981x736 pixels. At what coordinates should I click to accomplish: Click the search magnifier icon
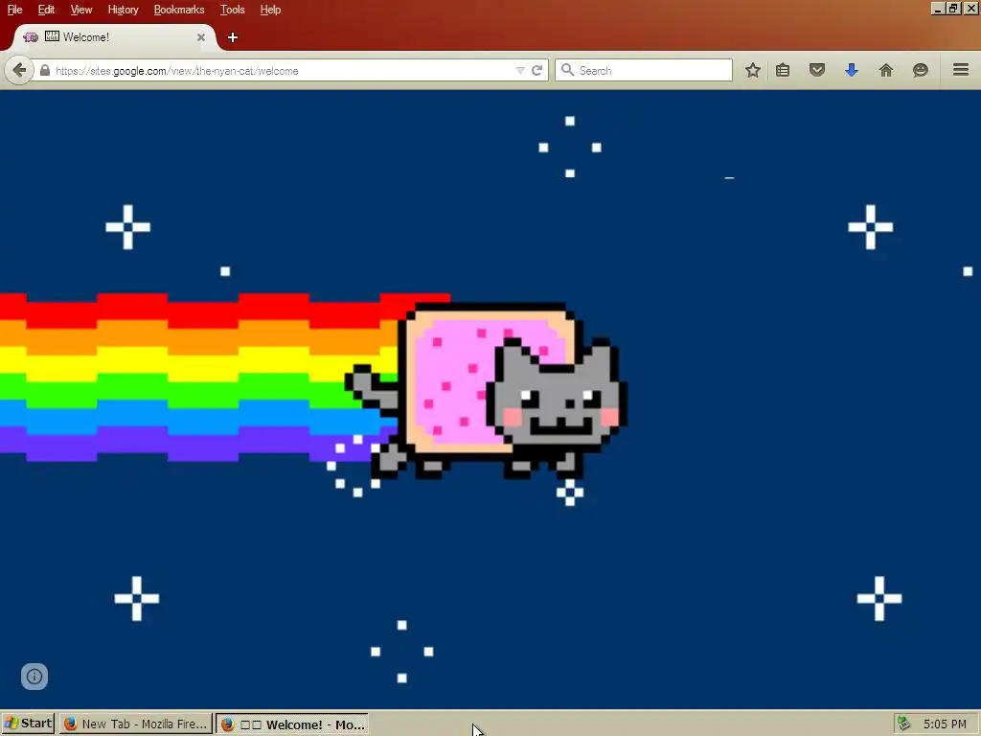pos(567,70)
